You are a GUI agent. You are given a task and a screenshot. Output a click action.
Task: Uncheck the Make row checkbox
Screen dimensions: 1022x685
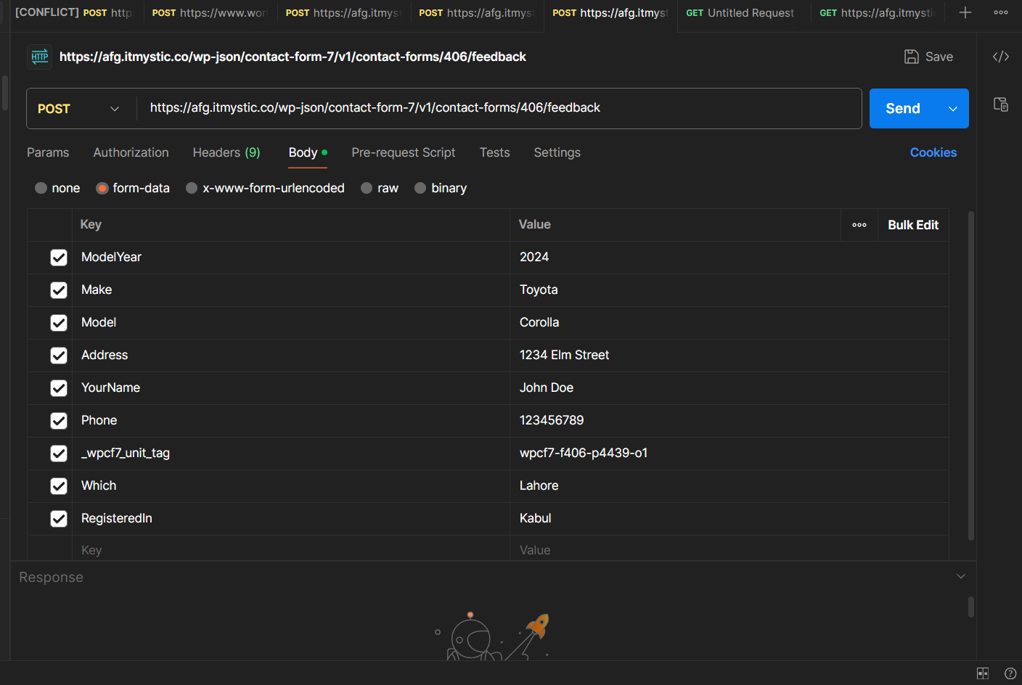point(59,290)
